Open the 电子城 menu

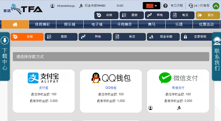[x=97, y=25]
